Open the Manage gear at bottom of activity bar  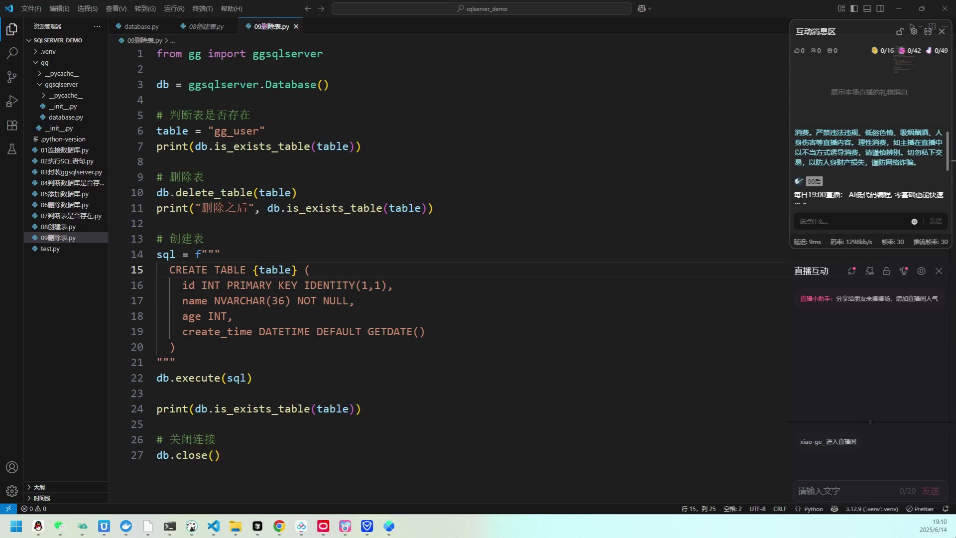tap(12, 491)
